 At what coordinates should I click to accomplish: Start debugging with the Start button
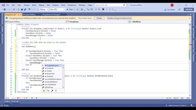[x=70, y=9]
